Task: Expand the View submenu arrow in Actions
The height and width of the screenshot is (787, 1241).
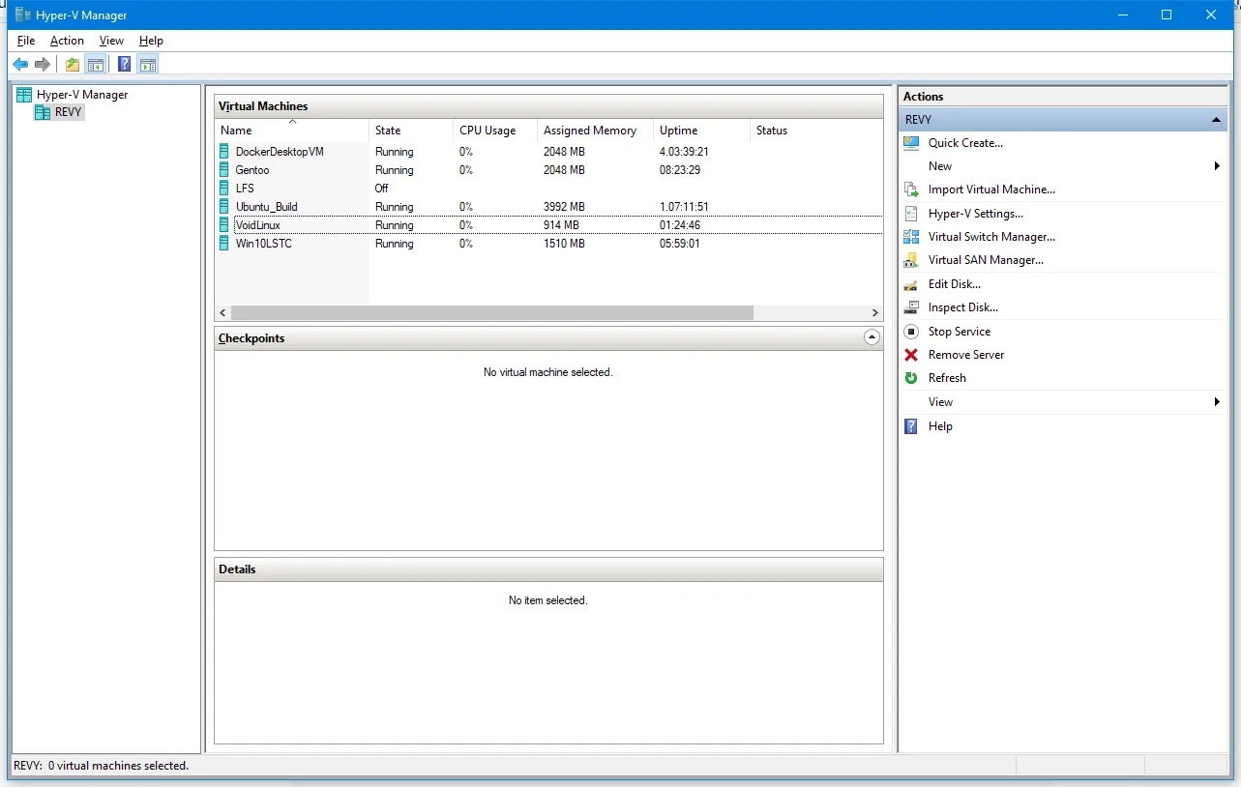Action: [x=1217, y=402]
